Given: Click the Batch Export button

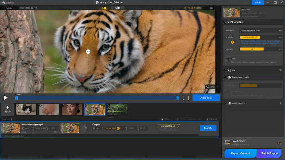Looking at the screenshot, I should click(270, 153).
